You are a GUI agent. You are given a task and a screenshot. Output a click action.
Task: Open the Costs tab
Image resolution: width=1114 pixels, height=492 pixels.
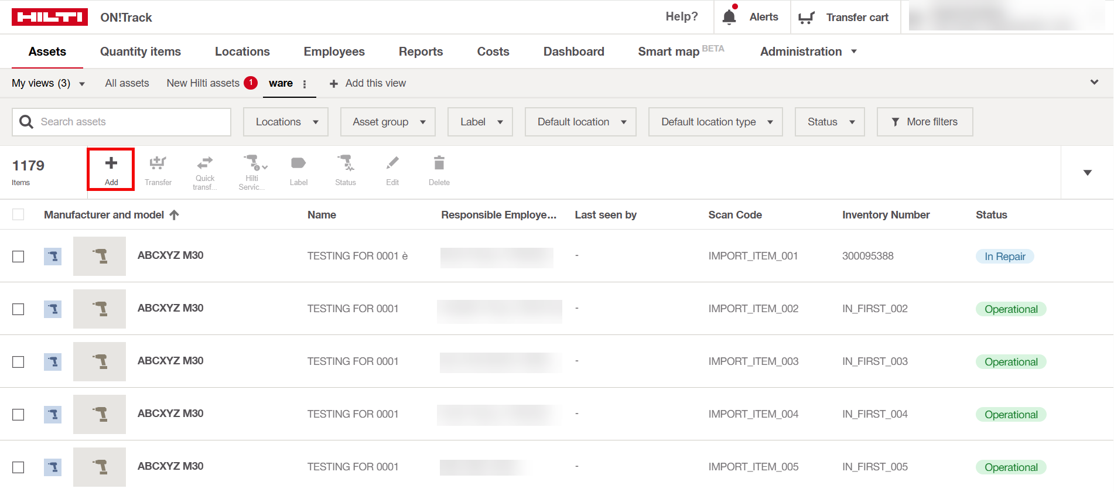coord(493,52)
